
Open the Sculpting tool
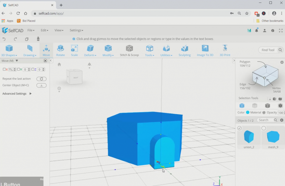coord(185,50)
